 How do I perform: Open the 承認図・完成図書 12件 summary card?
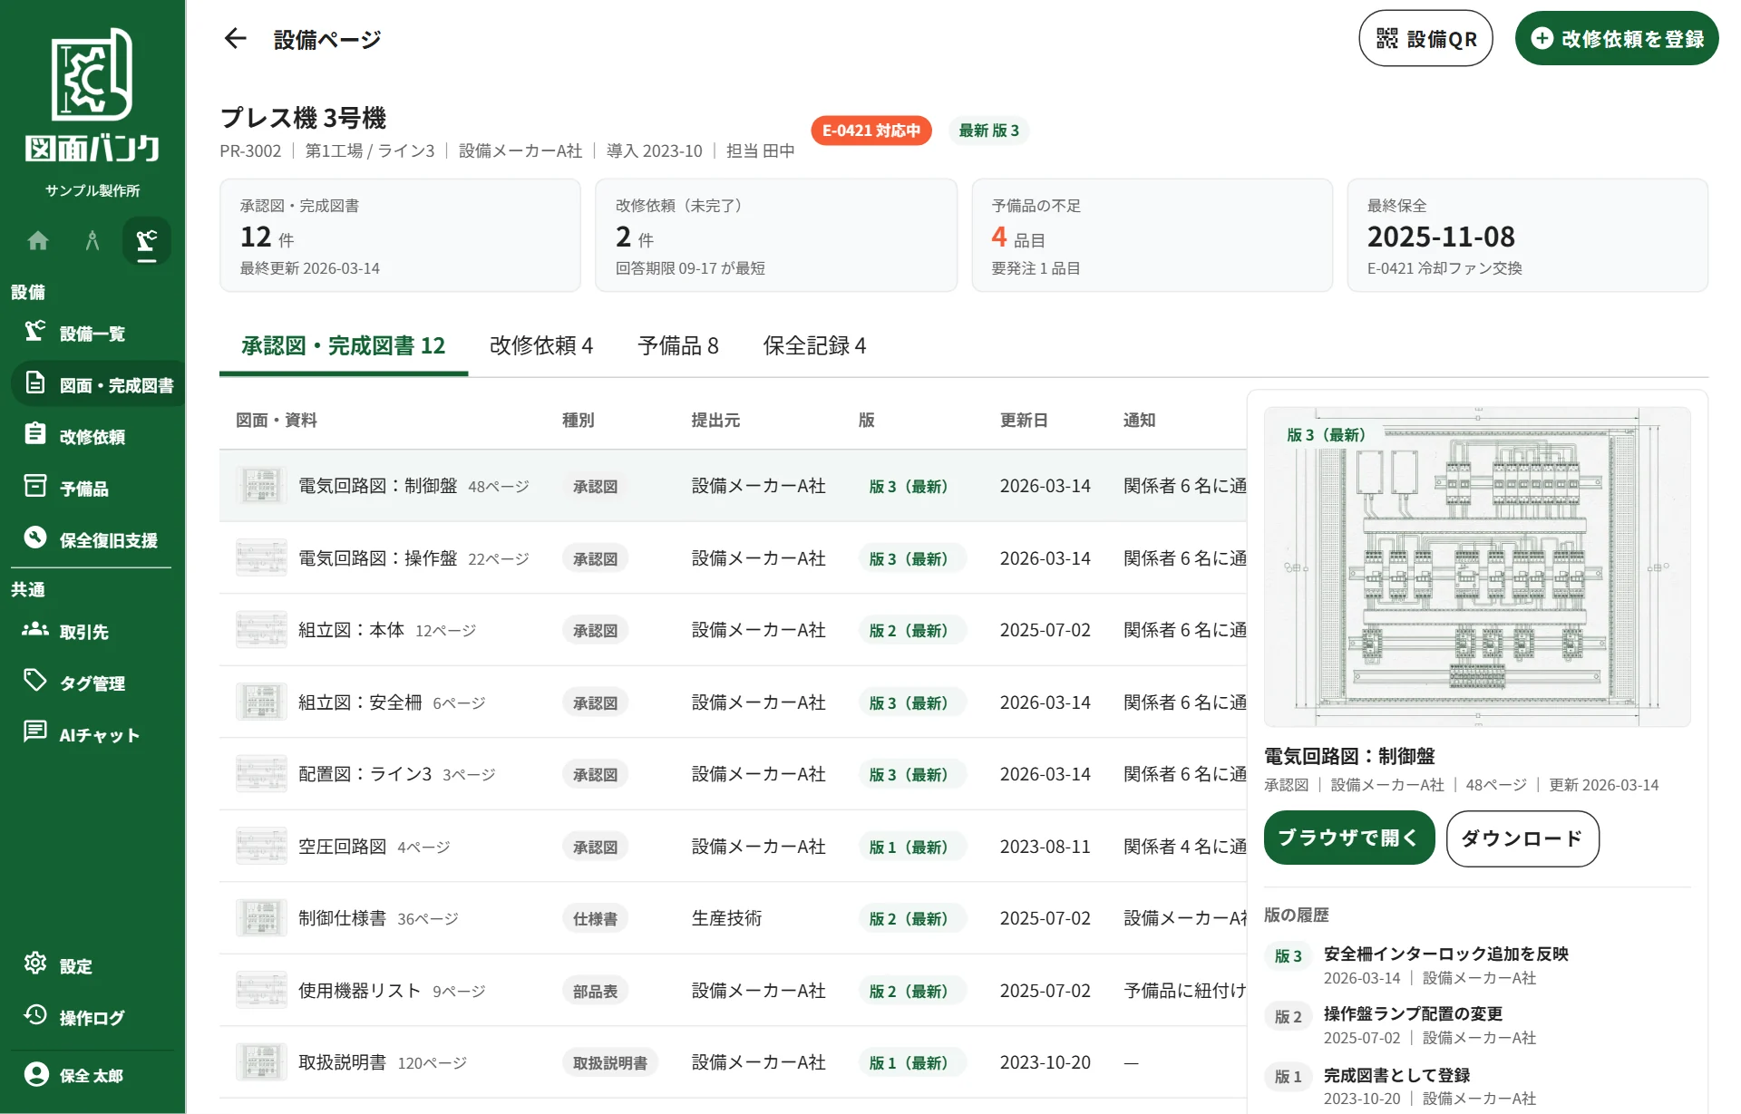[400, 236]
